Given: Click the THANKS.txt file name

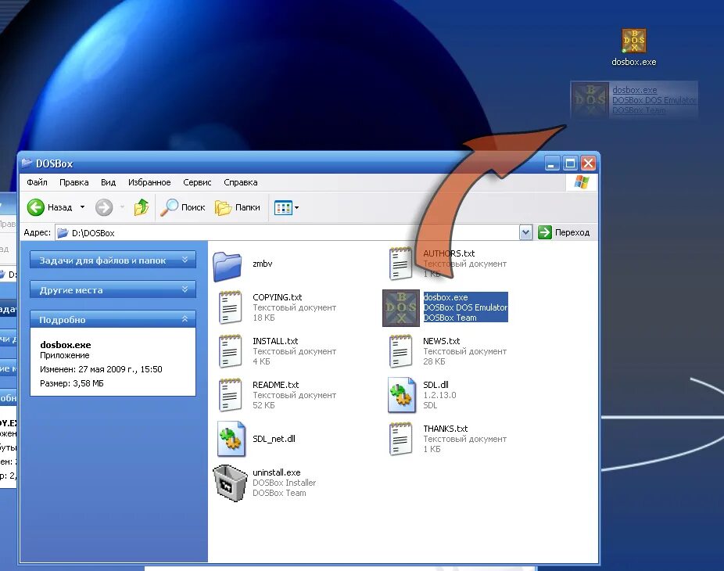Looking at the screenshot, I should [445, 429].
